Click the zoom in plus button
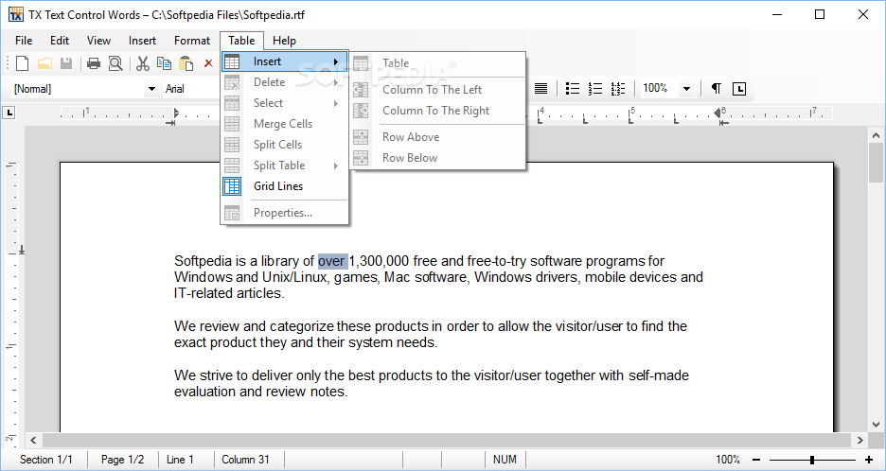The width and height of the screenshot is (886, 471). point(869,460)
